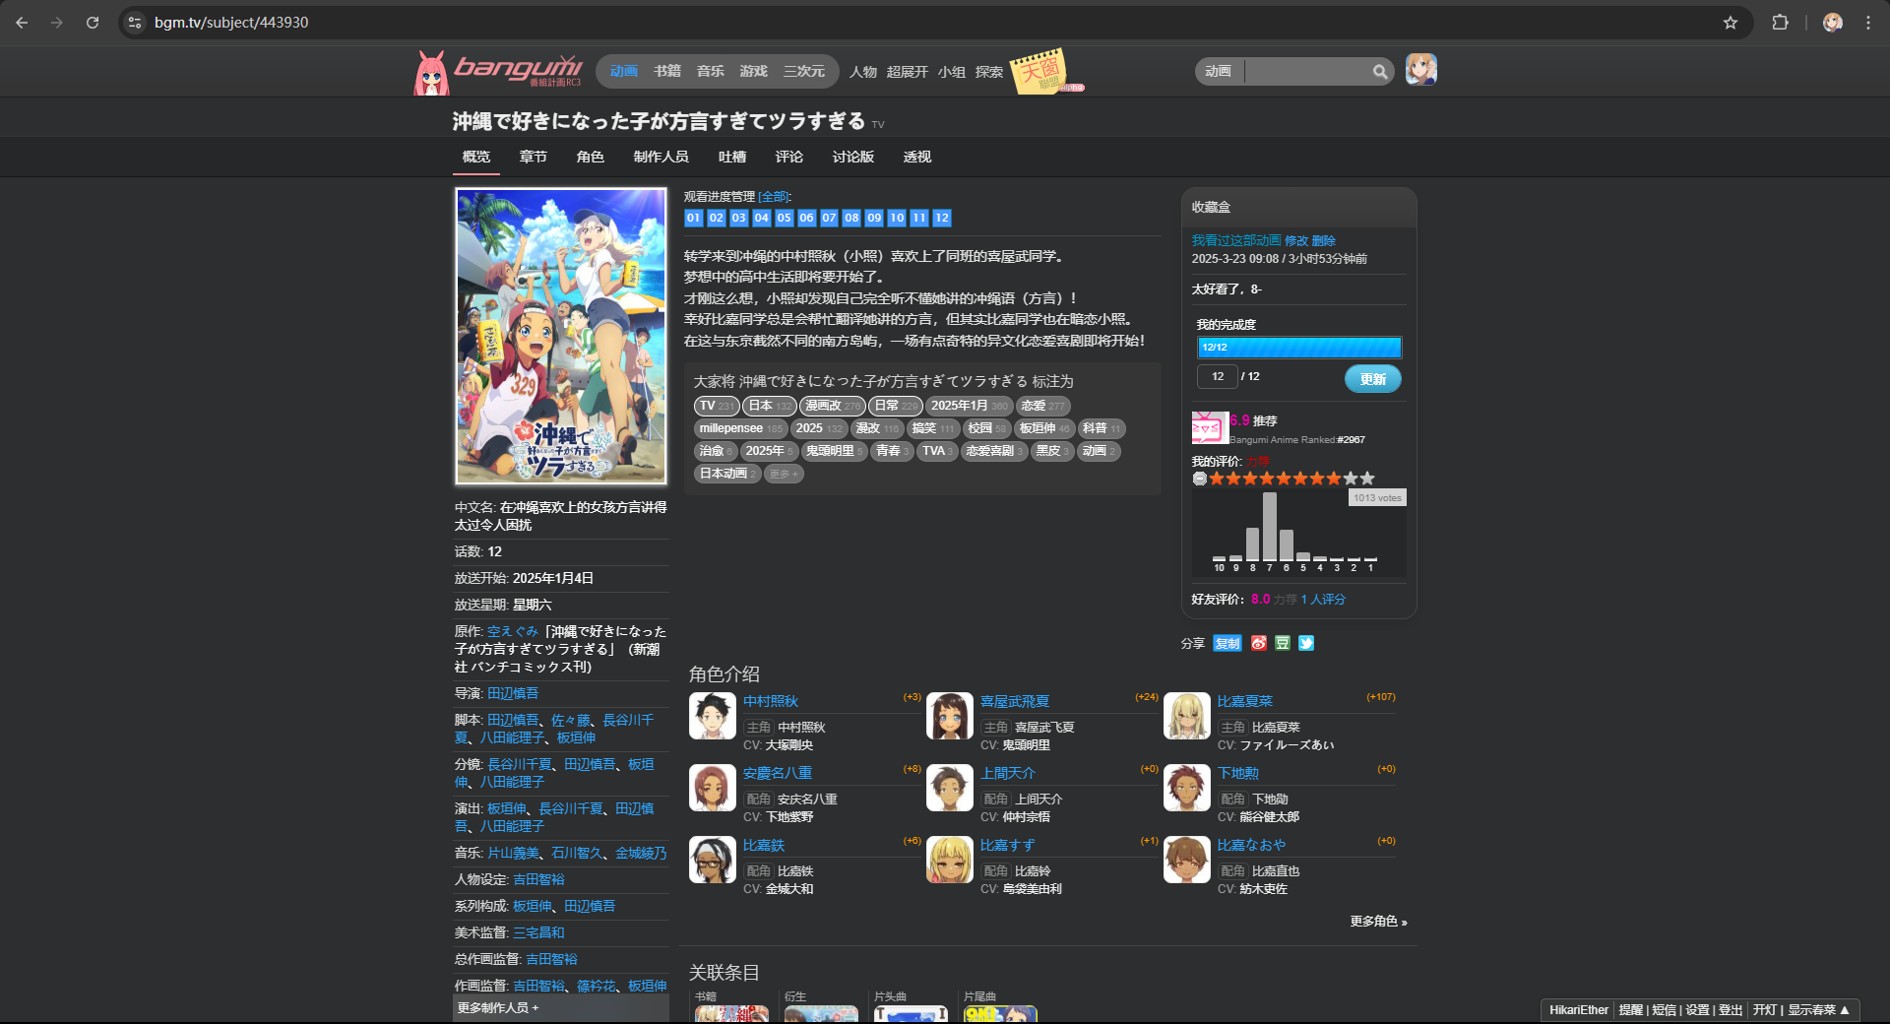This screenshot has height=1024, width=1890.
Task: Go back in browser history
Action: tap(23, 23)
